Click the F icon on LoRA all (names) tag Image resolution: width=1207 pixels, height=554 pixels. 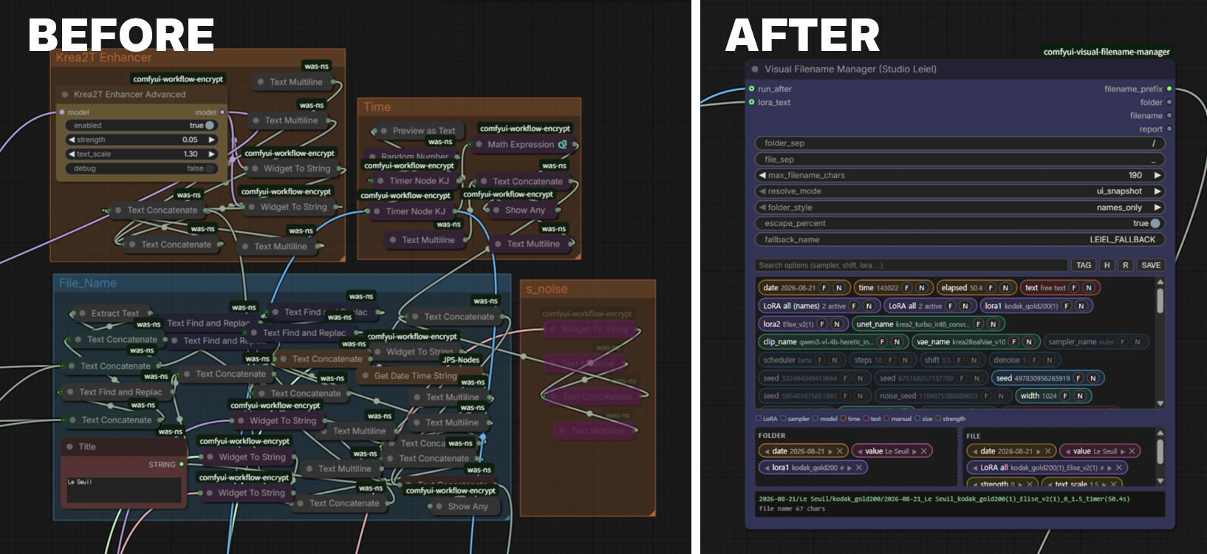[x=854, y=306]
